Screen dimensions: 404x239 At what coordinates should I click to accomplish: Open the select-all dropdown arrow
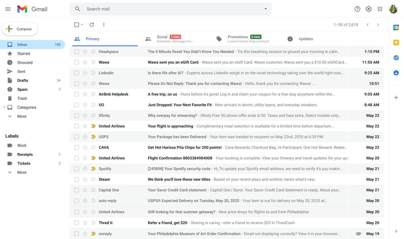(82, 25)
